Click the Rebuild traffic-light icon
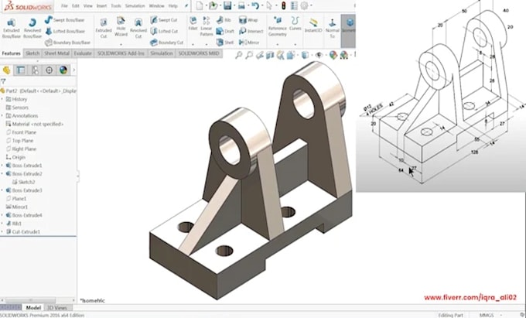This screenshot has width=526, height=318. pyautogui.click(x=283, y=5)
